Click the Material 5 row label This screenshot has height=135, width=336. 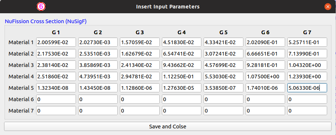click(21, 88)
